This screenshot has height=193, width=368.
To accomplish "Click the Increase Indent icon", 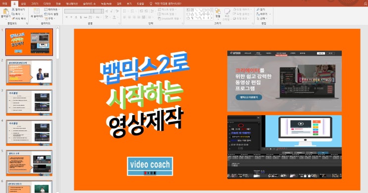I will pyautogui.click(x=146, y=11).
